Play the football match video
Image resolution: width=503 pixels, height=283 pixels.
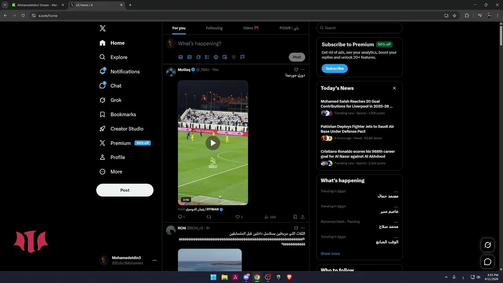tap(213, 143)
